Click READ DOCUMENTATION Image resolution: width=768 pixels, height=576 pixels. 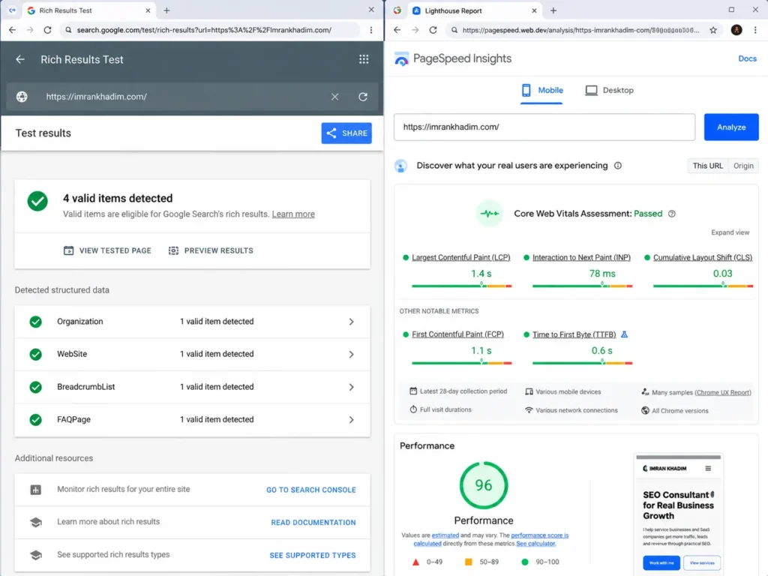tap(313, 523)
